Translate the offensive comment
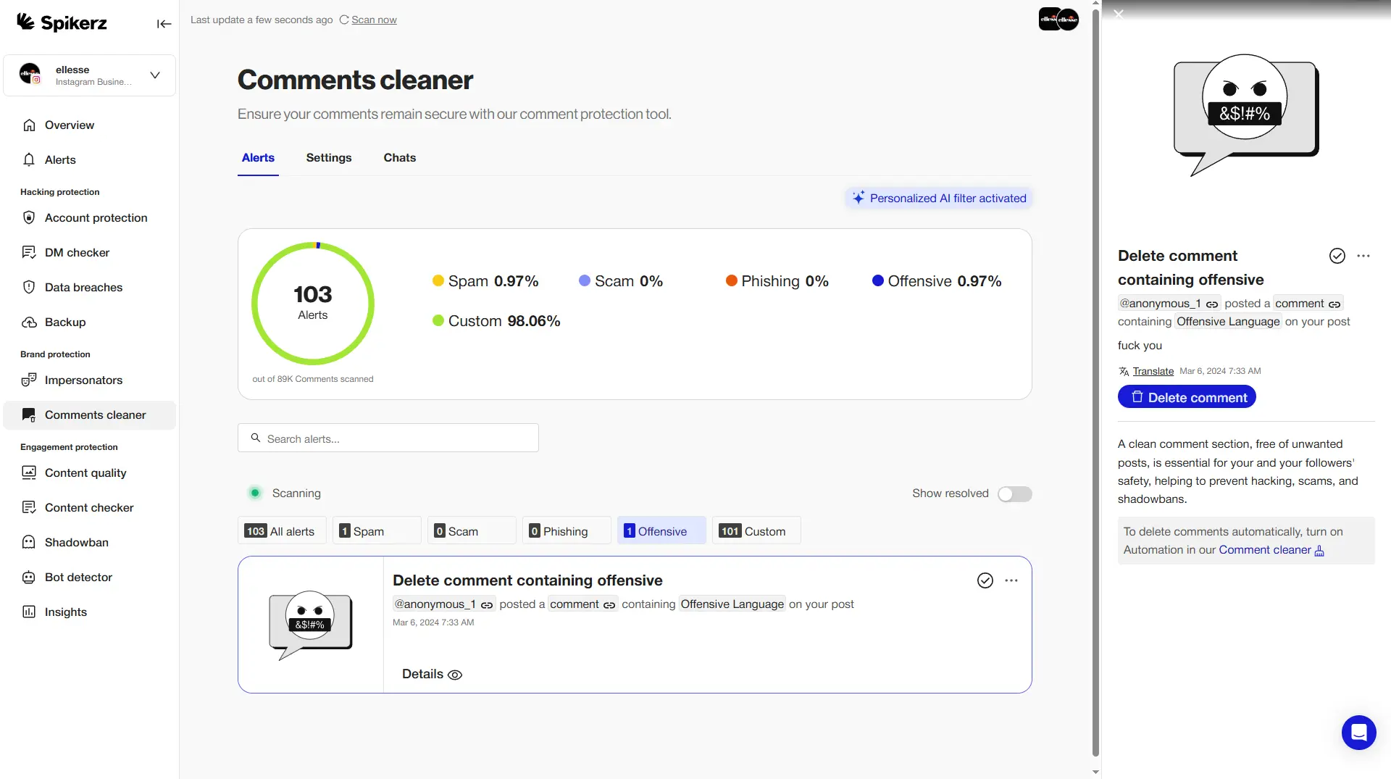The height and width of the screenshot is (779, 1391). tap(1152, 370)
